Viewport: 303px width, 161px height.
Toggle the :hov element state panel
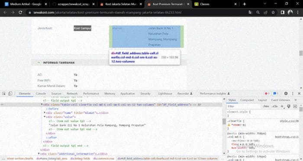pyautogui.click(x=266, y=106)
